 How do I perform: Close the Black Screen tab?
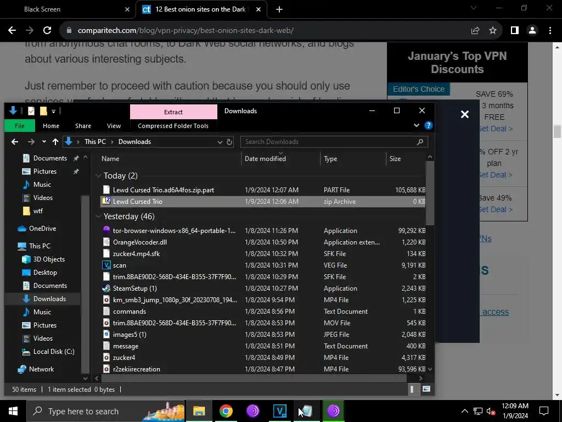click(x=127, y=9)
